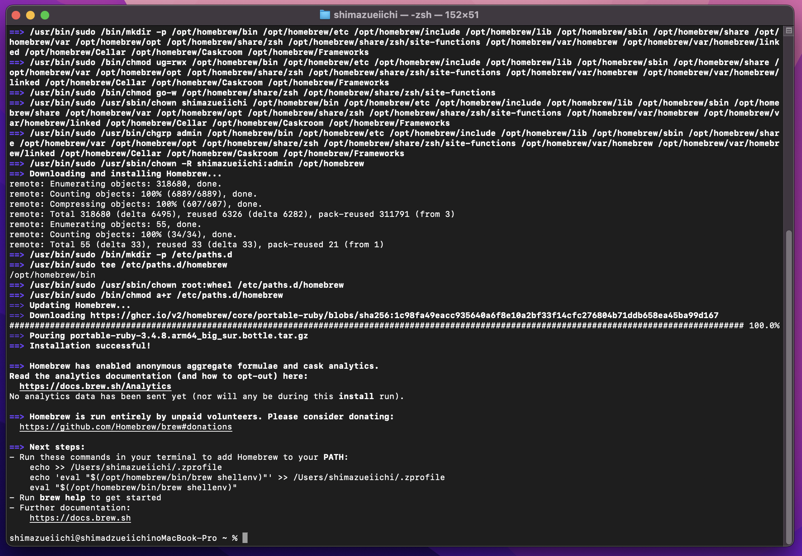Click the 'chown root:wheel /etc/paths.d/homebrew' line

[177, 285]
